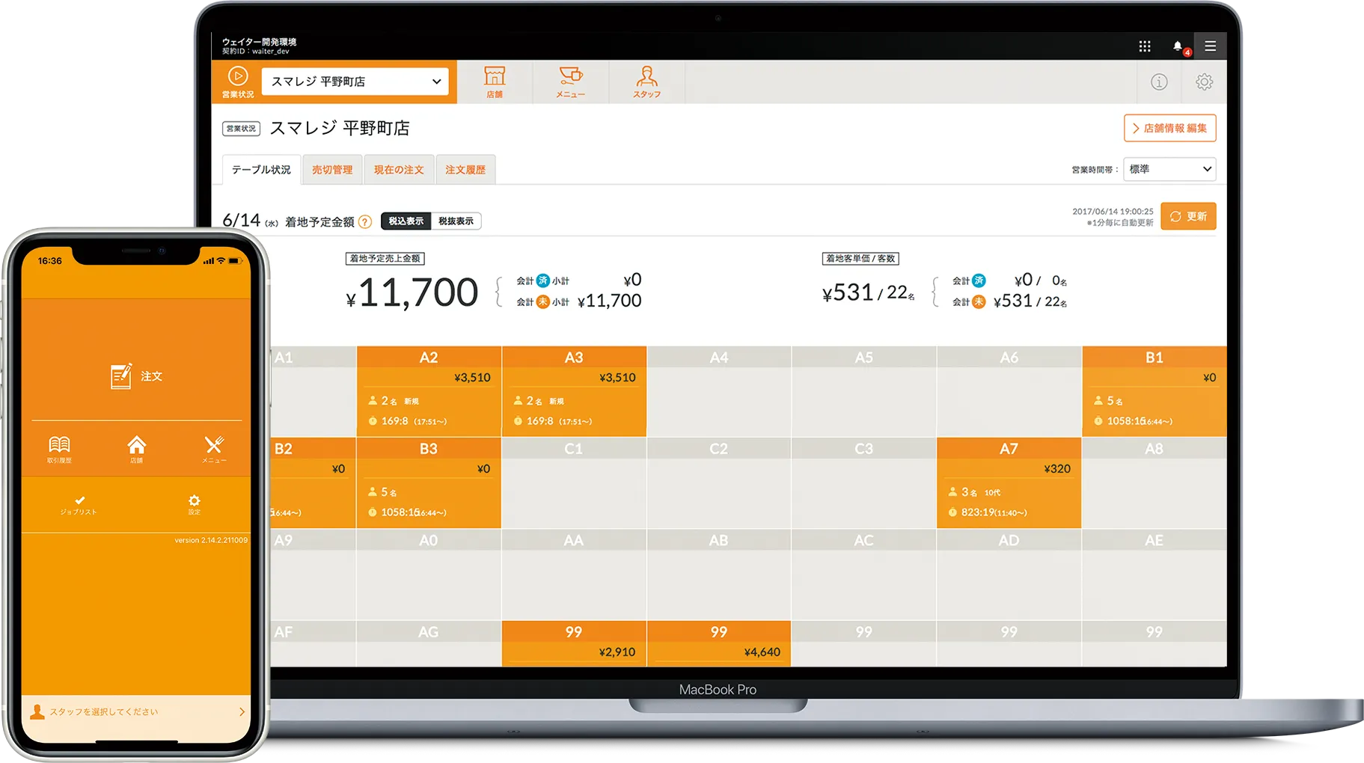Open the 店舗 store icon
1364x763 pixels.
click(495, 82)
